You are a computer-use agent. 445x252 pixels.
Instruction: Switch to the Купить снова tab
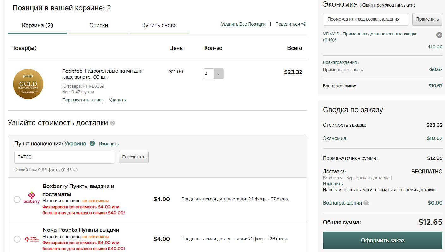click(159, 25)
